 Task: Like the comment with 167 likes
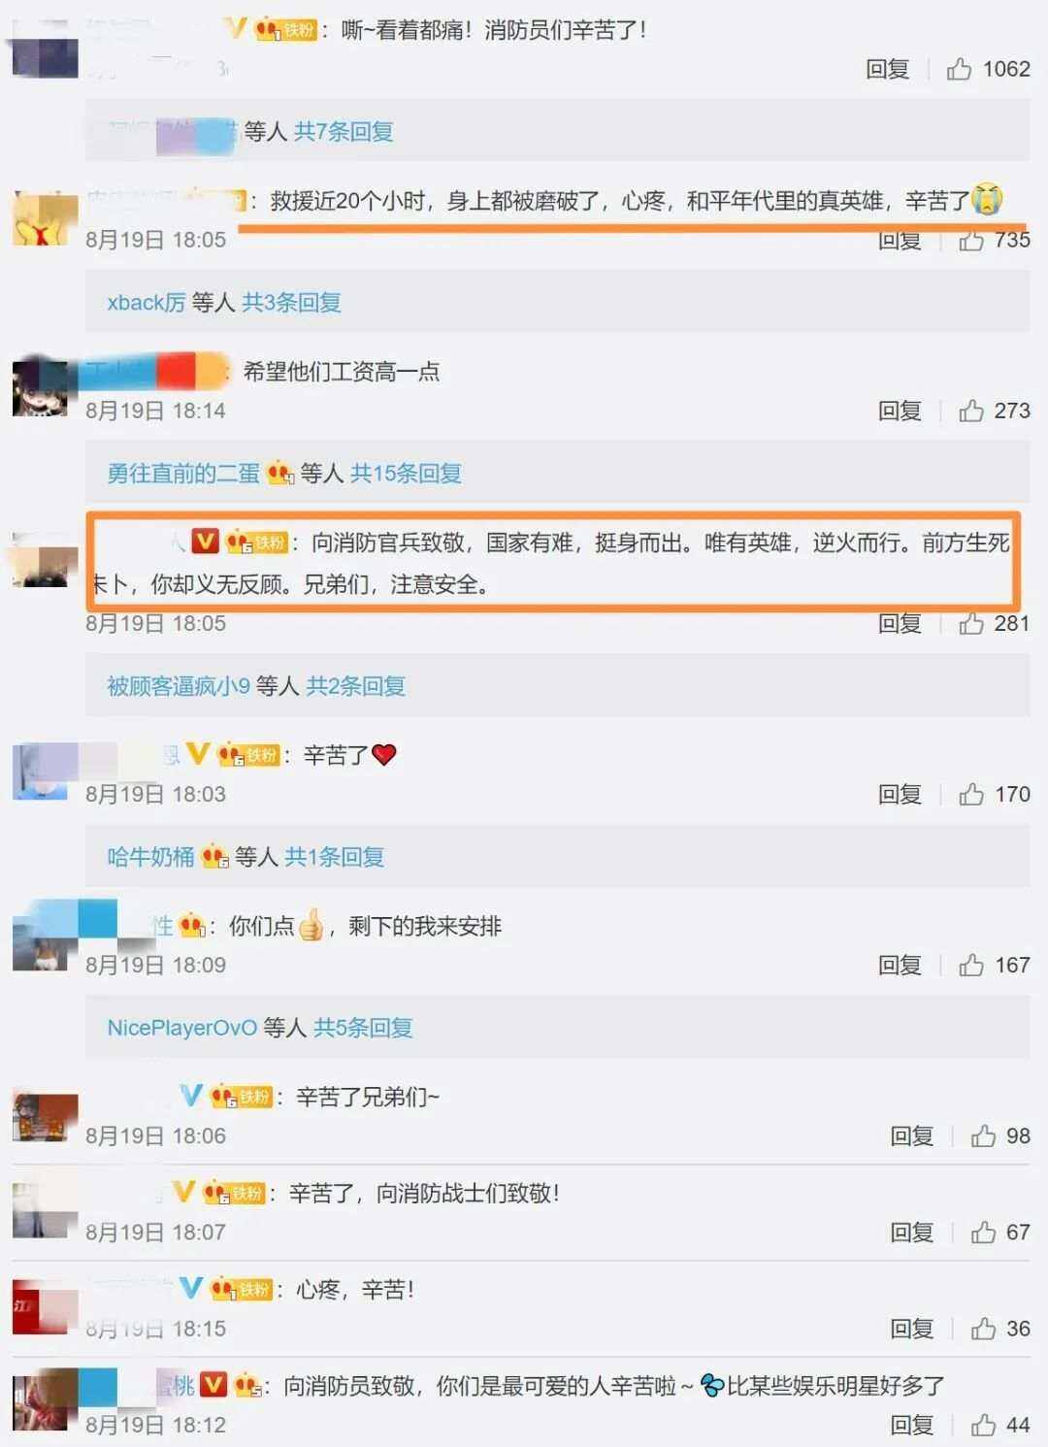tap(971, 965)
